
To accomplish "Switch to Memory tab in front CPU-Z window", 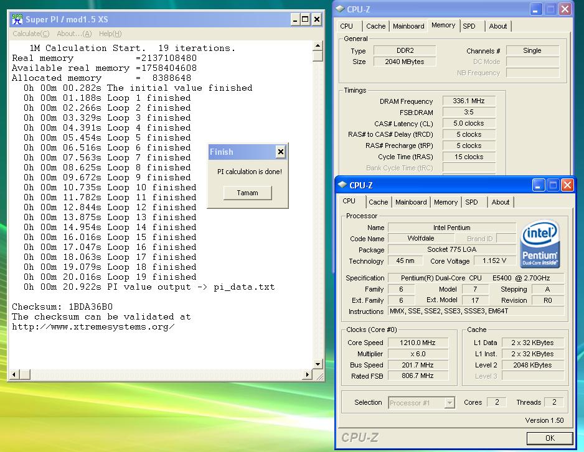I will [445, 202].
